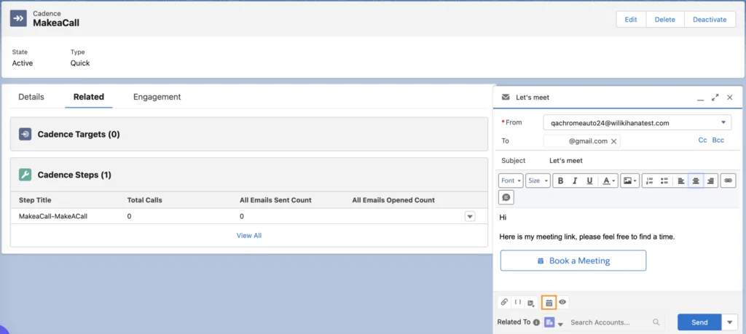Click the Search Accounts input field
746x334 pixels.
pyautogui.click(x=611, y=322)
